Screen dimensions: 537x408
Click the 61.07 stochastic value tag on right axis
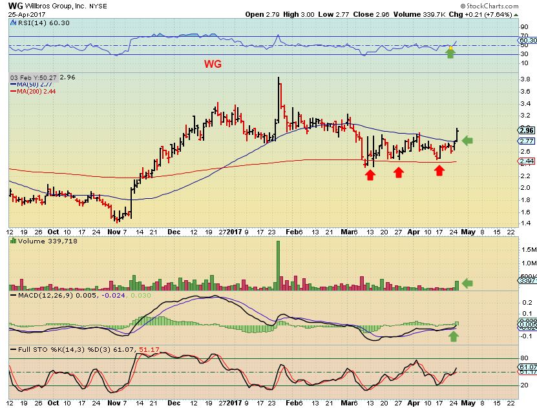click(528, 367)
